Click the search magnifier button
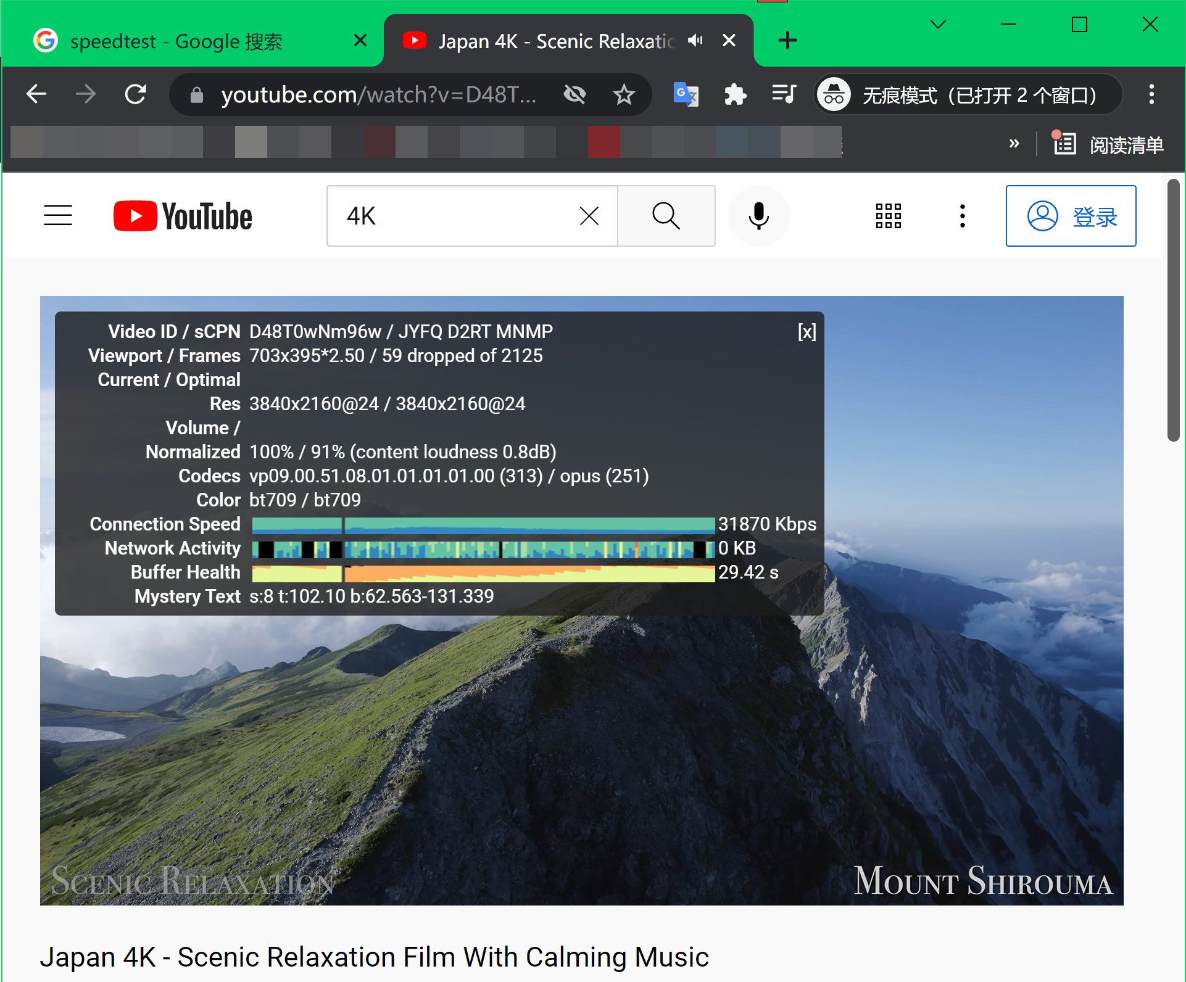 tap(666, 216)
